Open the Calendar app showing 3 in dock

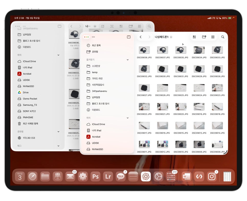point(20,176)
